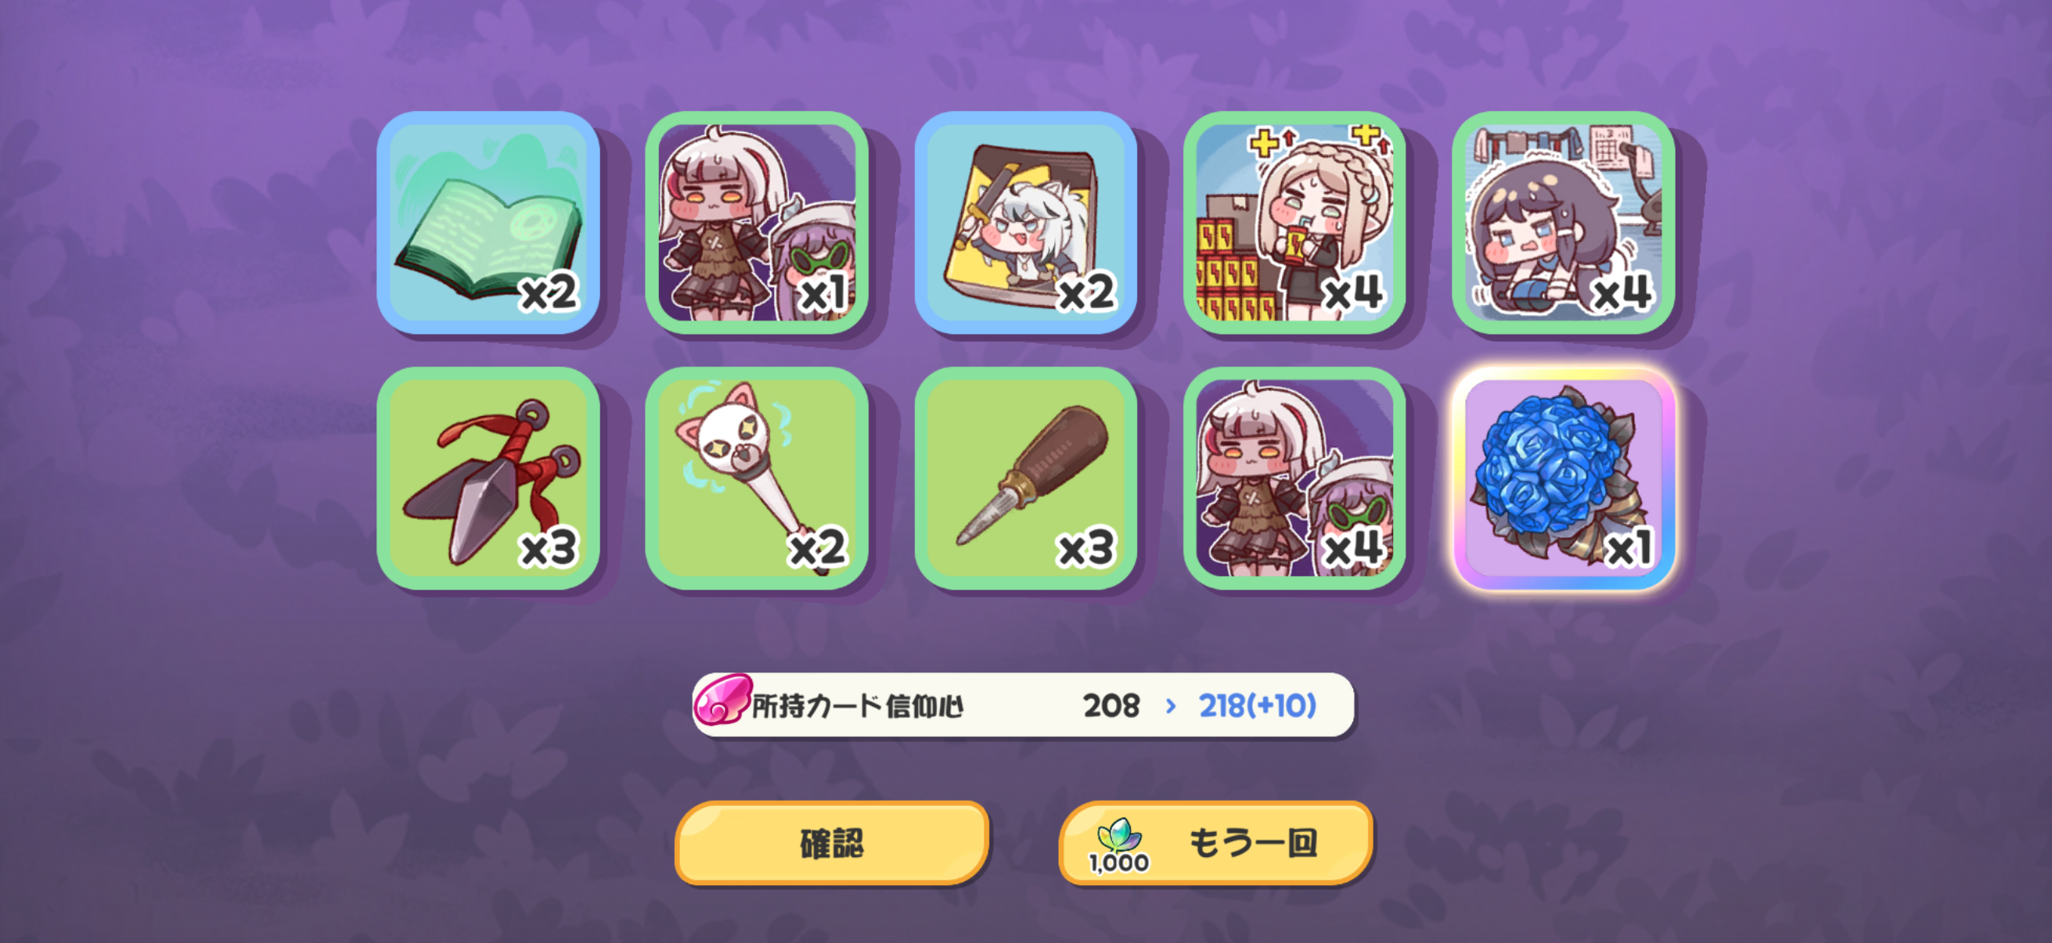Image resolution: width=2052 pixels, height=943 pixels.
Task: Click the 確認 confirm button
Action: pyautogui.click(x=832, y=843)
